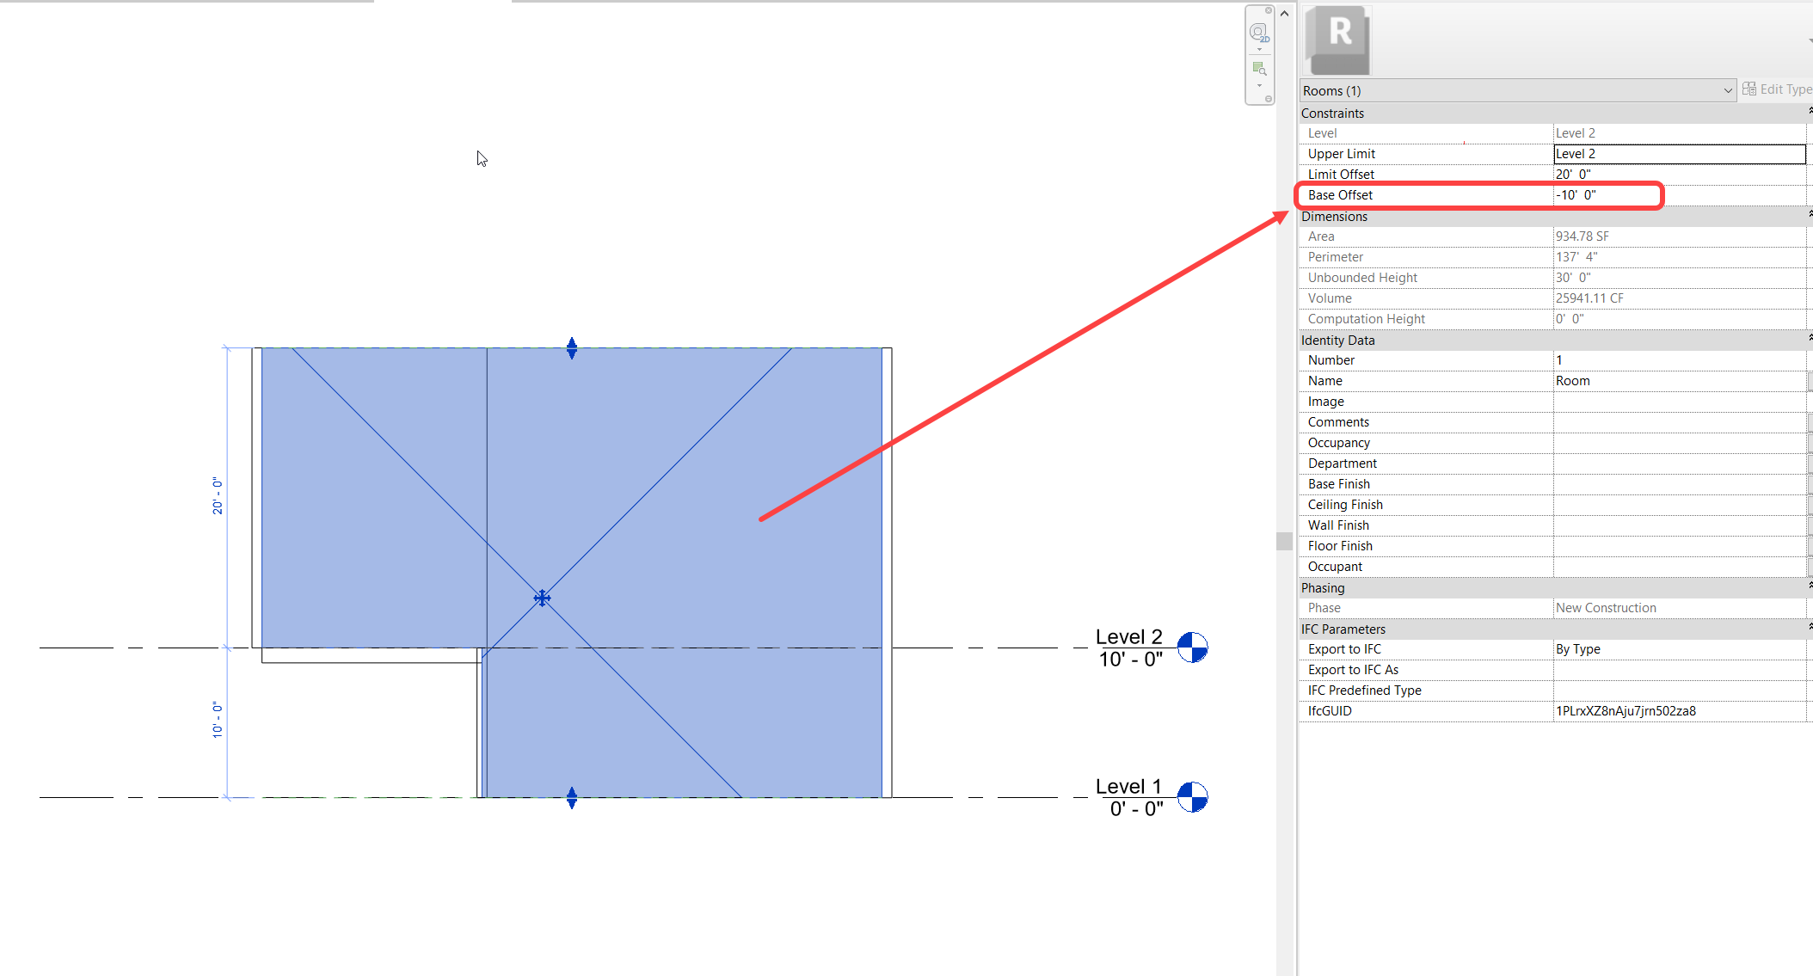This screenshot has height=976, width=1813.
Task: Select the IfcGUID value text
Action: [x=1626, y=711]
